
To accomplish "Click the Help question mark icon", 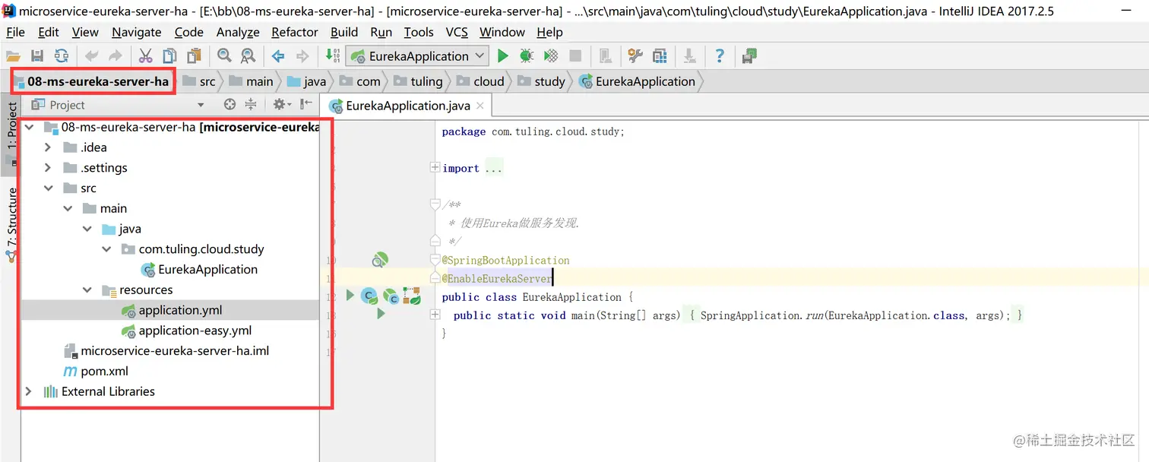I will tap(720, 55).
